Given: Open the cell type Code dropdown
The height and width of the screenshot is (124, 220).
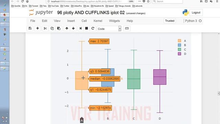Looking at the screenshot, I should click(x=109, y=29).
